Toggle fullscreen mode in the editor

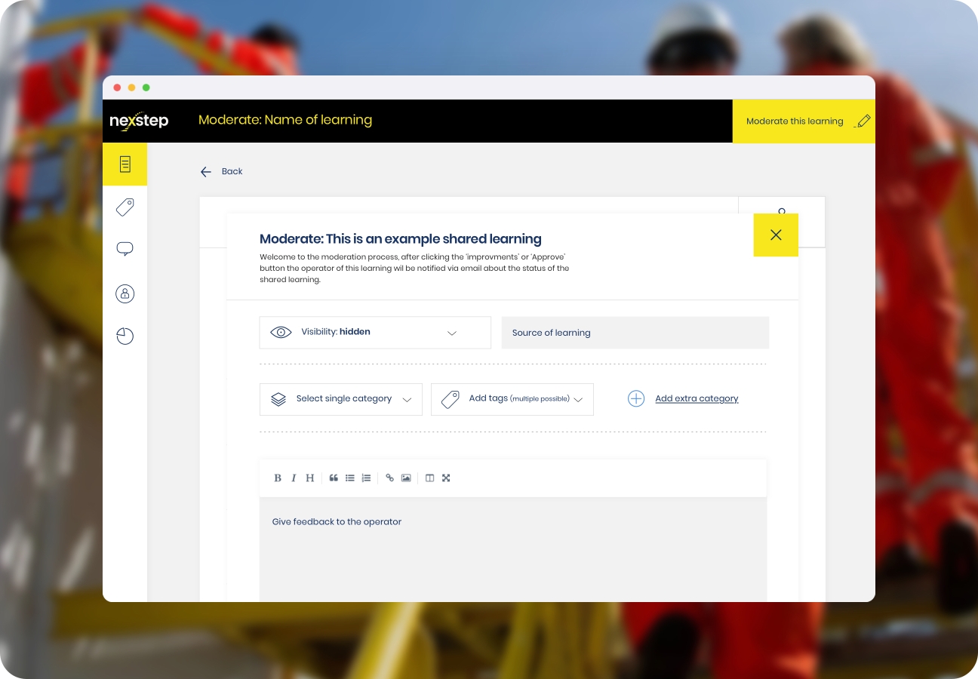coord(446,478)
